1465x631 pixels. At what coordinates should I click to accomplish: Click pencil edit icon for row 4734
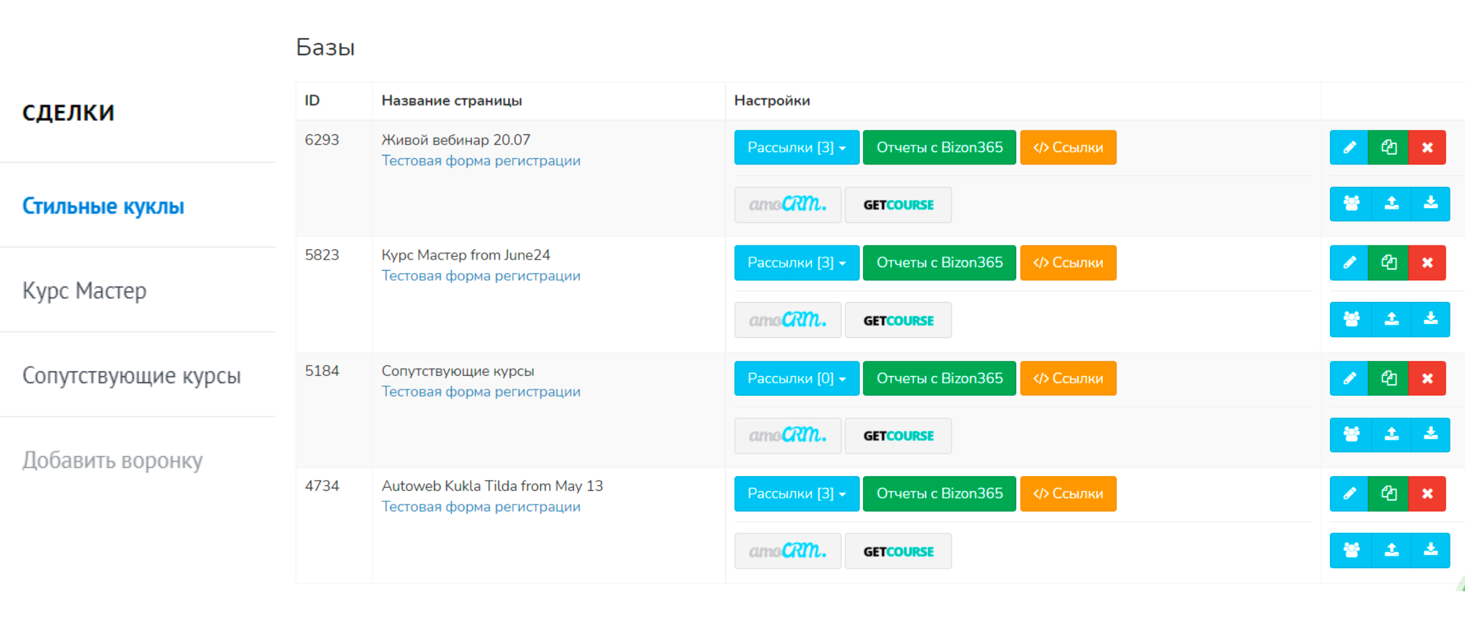pos(1349,493)
